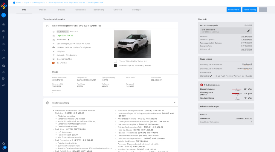Click Nummernschild ZH213601

[57, 86]
